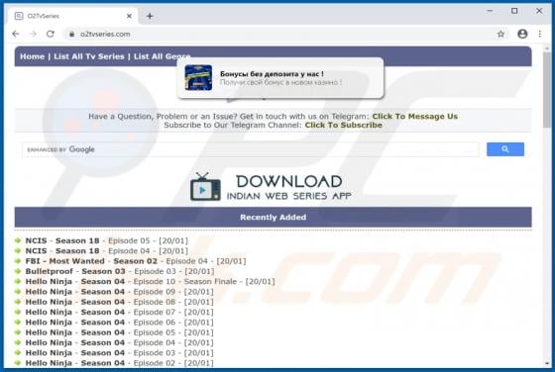Click green arrow beside NCIS Episode 05
The image size is (555, 372).
tap(18, 240)
